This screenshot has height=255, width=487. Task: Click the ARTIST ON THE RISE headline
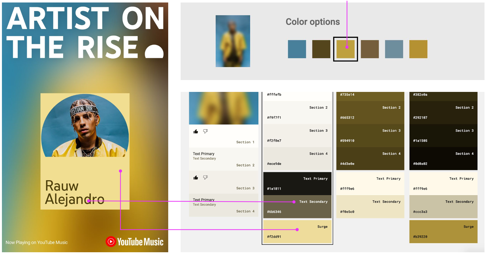click(85, 32)
